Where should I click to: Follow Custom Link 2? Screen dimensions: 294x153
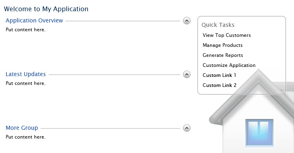click(219, 85)
